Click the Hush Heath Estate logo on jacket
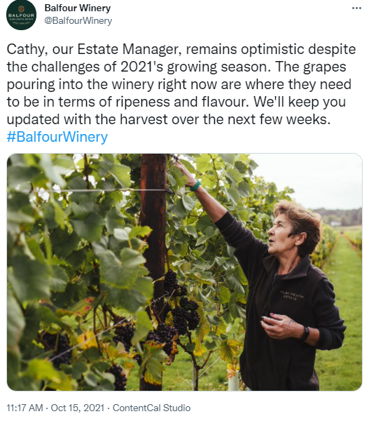 pyautogui.click(x=292, y=295)
